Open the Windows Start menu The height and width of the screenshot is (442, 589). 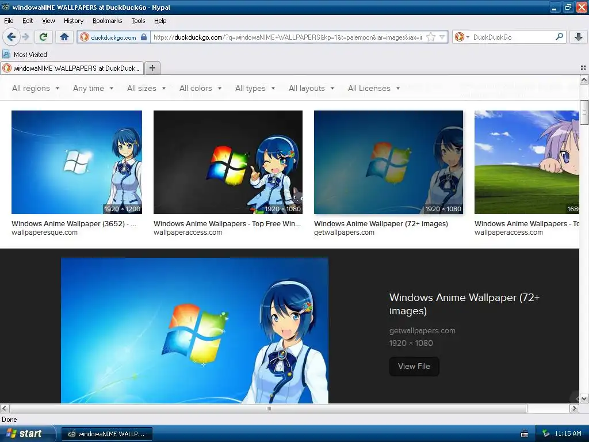point(28,434)
